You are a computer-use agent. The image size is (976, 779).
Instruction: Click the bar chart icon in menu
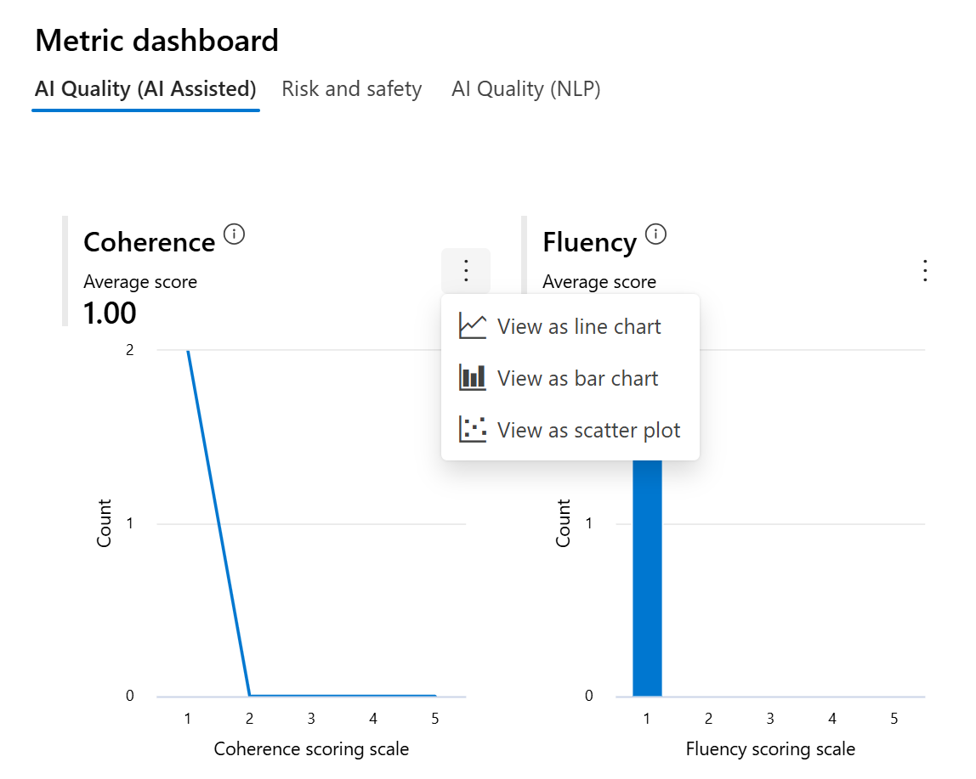473,378
